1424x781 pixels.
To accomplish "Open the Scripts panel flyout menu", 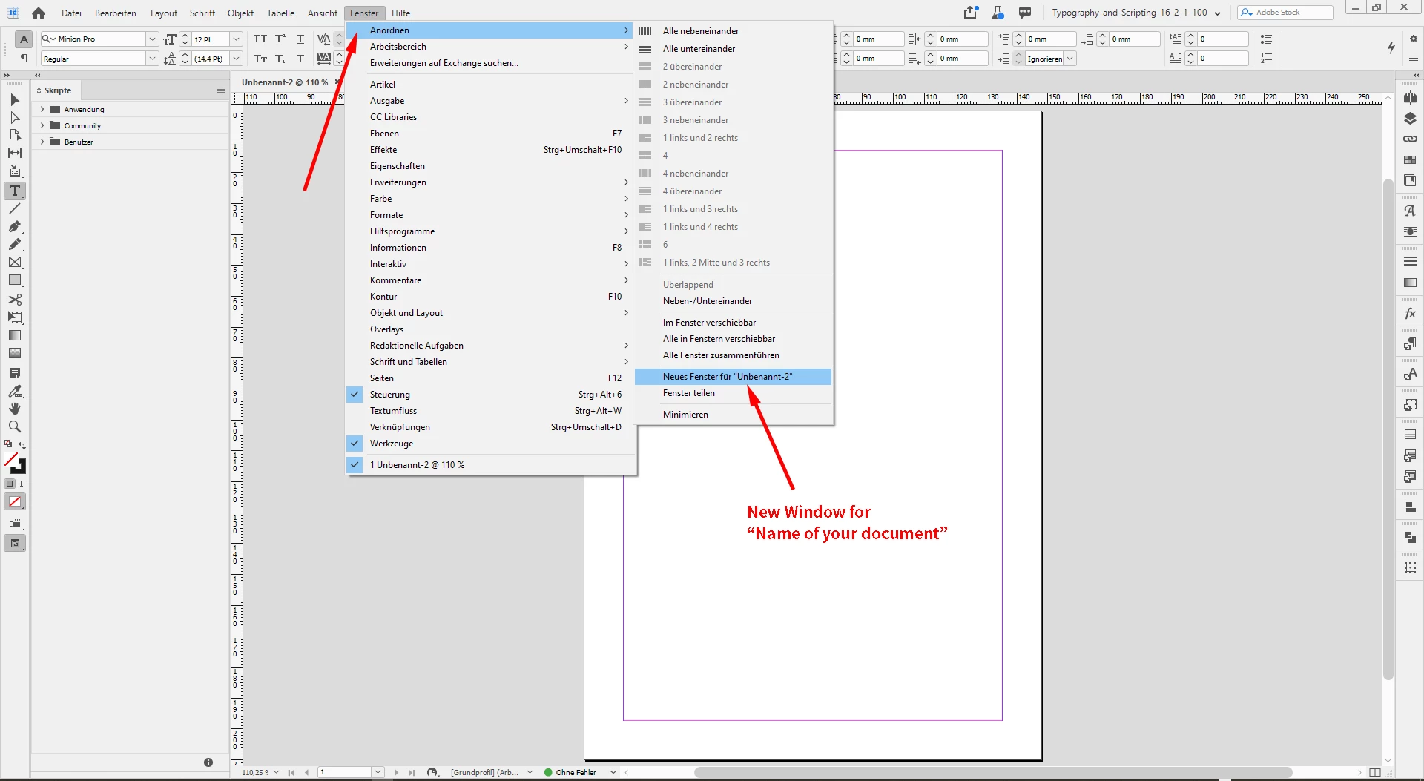I will tap(220, 90).
